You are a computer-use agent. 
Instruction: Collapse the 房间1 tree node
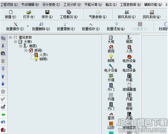(x=26, y=50)
